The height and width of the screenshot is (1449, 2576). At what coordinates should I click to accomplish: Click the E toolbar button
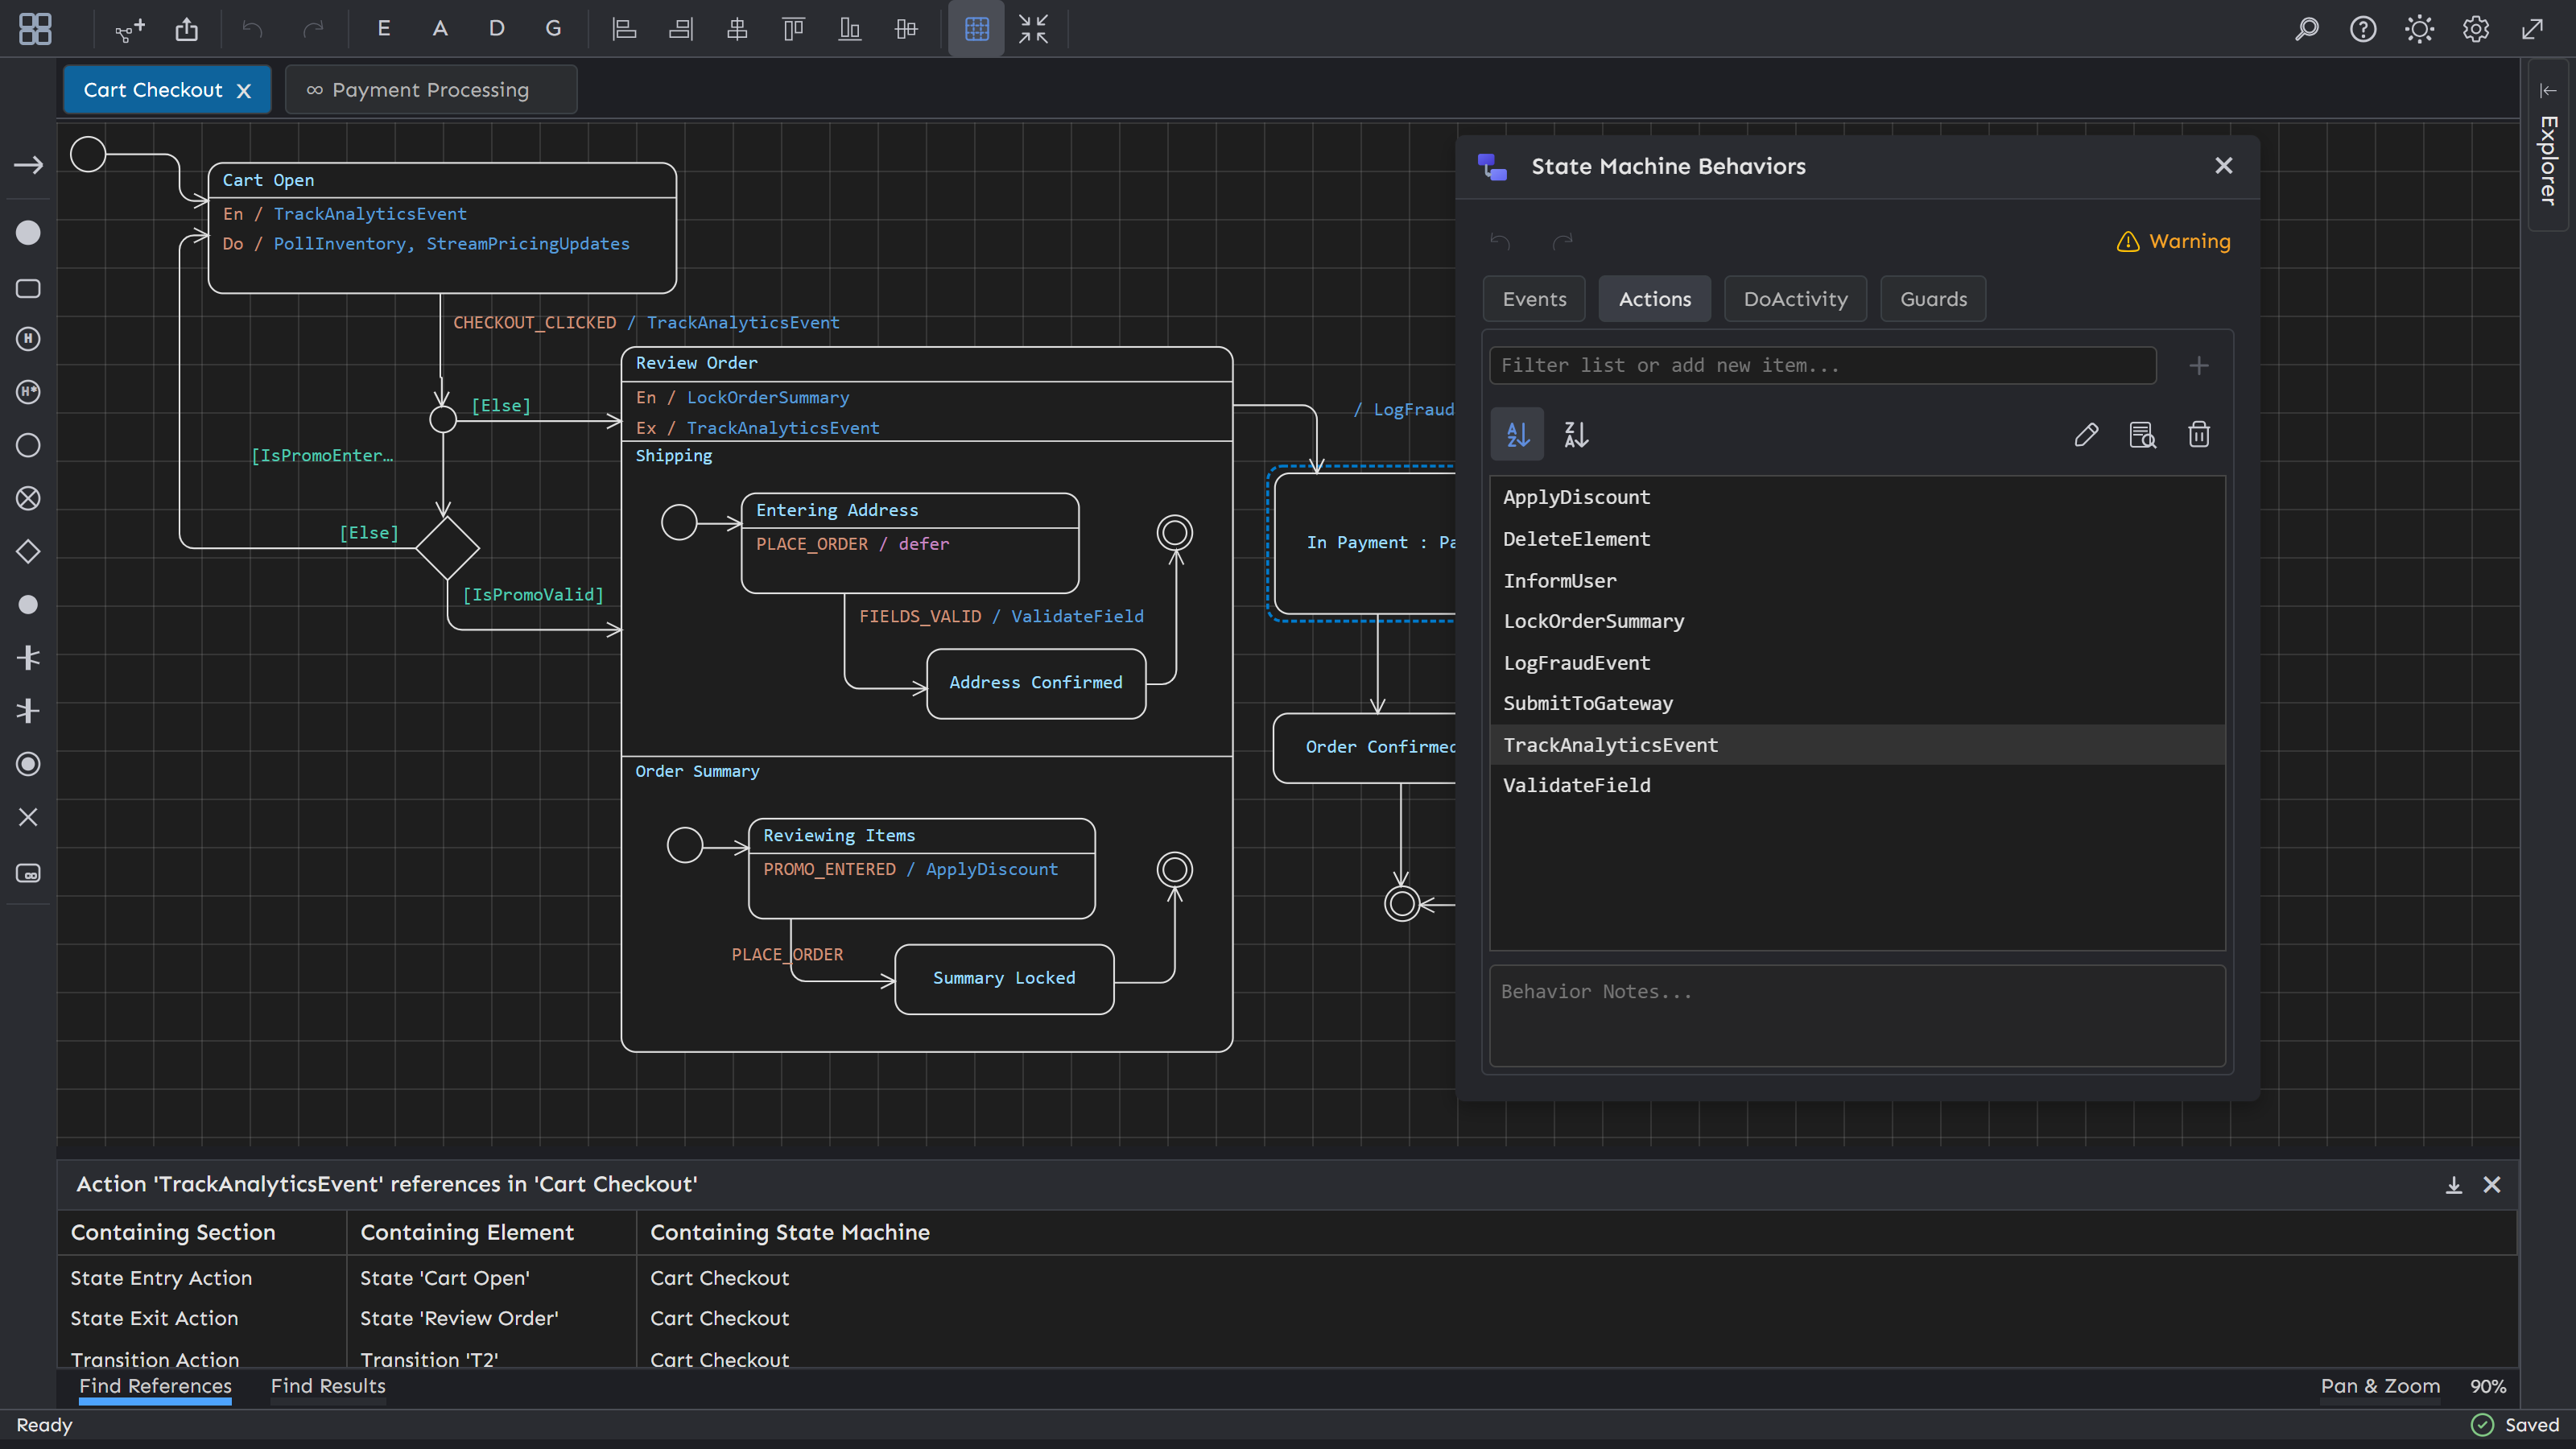[383, 29]
